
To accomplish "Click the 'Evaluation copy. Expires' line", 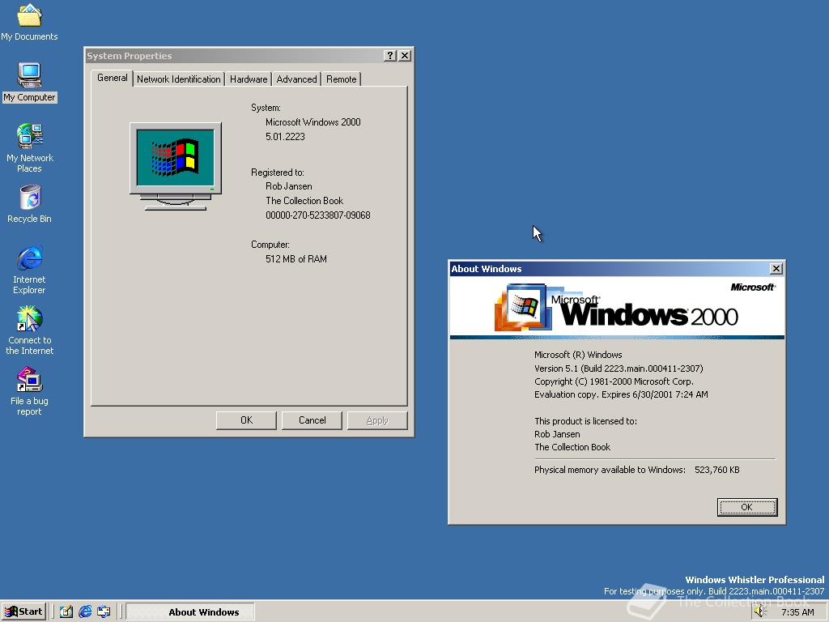I will pos(621,394).
